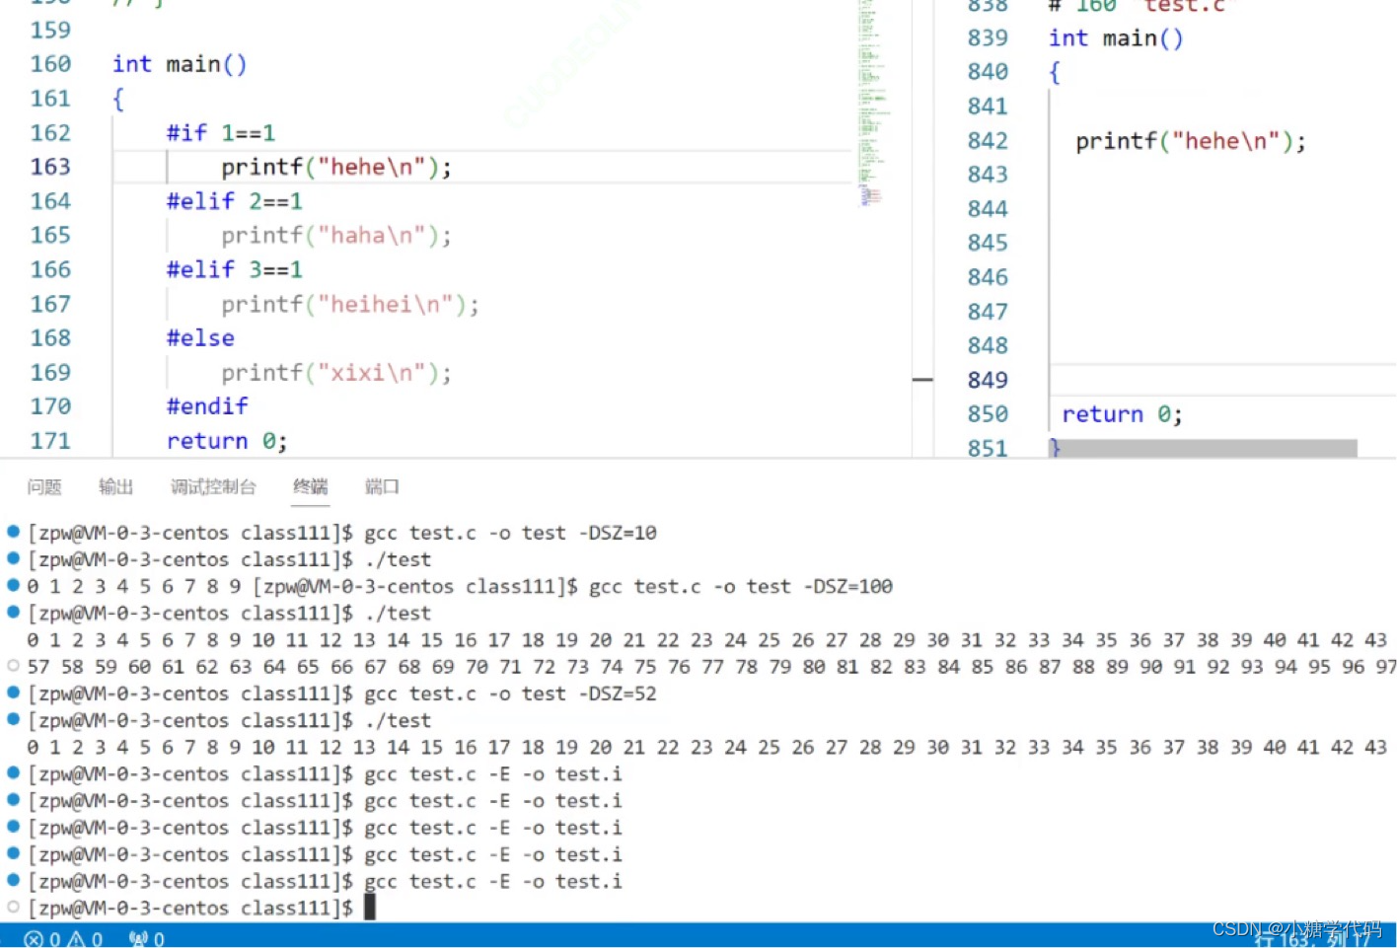Image resolution: width=1397 pixels, height=948 pixels.
Task: Click the '#elif 3==1' directive
Action: [x=235, y=269]
